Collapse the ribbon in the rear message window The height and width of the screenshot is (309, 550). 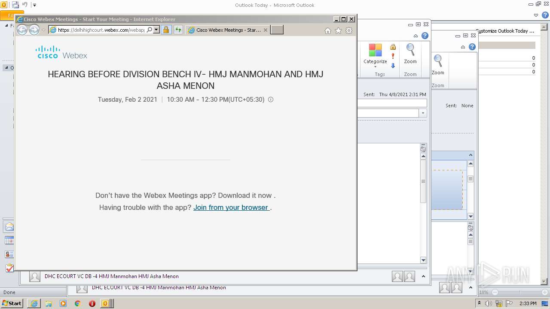(463, 47)
